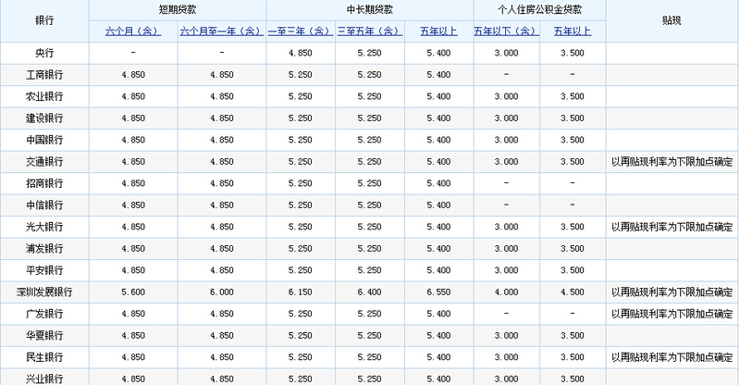Image resolution: width=740 pixels, height=385 pixels.
Task: Select 3.000 in the 建设银行 row
Action: pyautogui.click(x=506, y=118)
